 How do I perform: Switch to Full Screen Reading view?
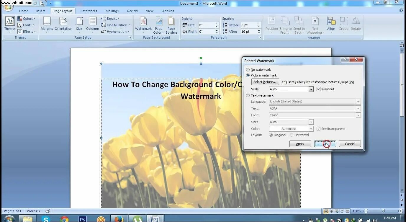click(332, 211)
